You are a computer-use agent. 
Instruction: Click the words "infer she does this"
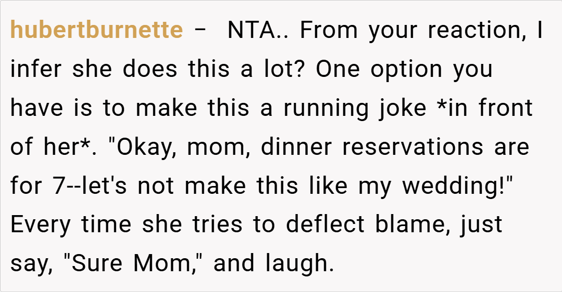[113, 70]
